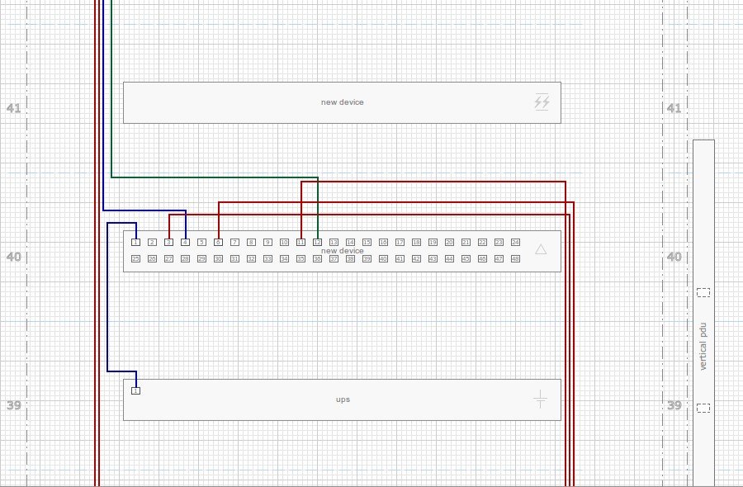
Task: Select port 1 on the 48-port device
Action: [135, 242]
